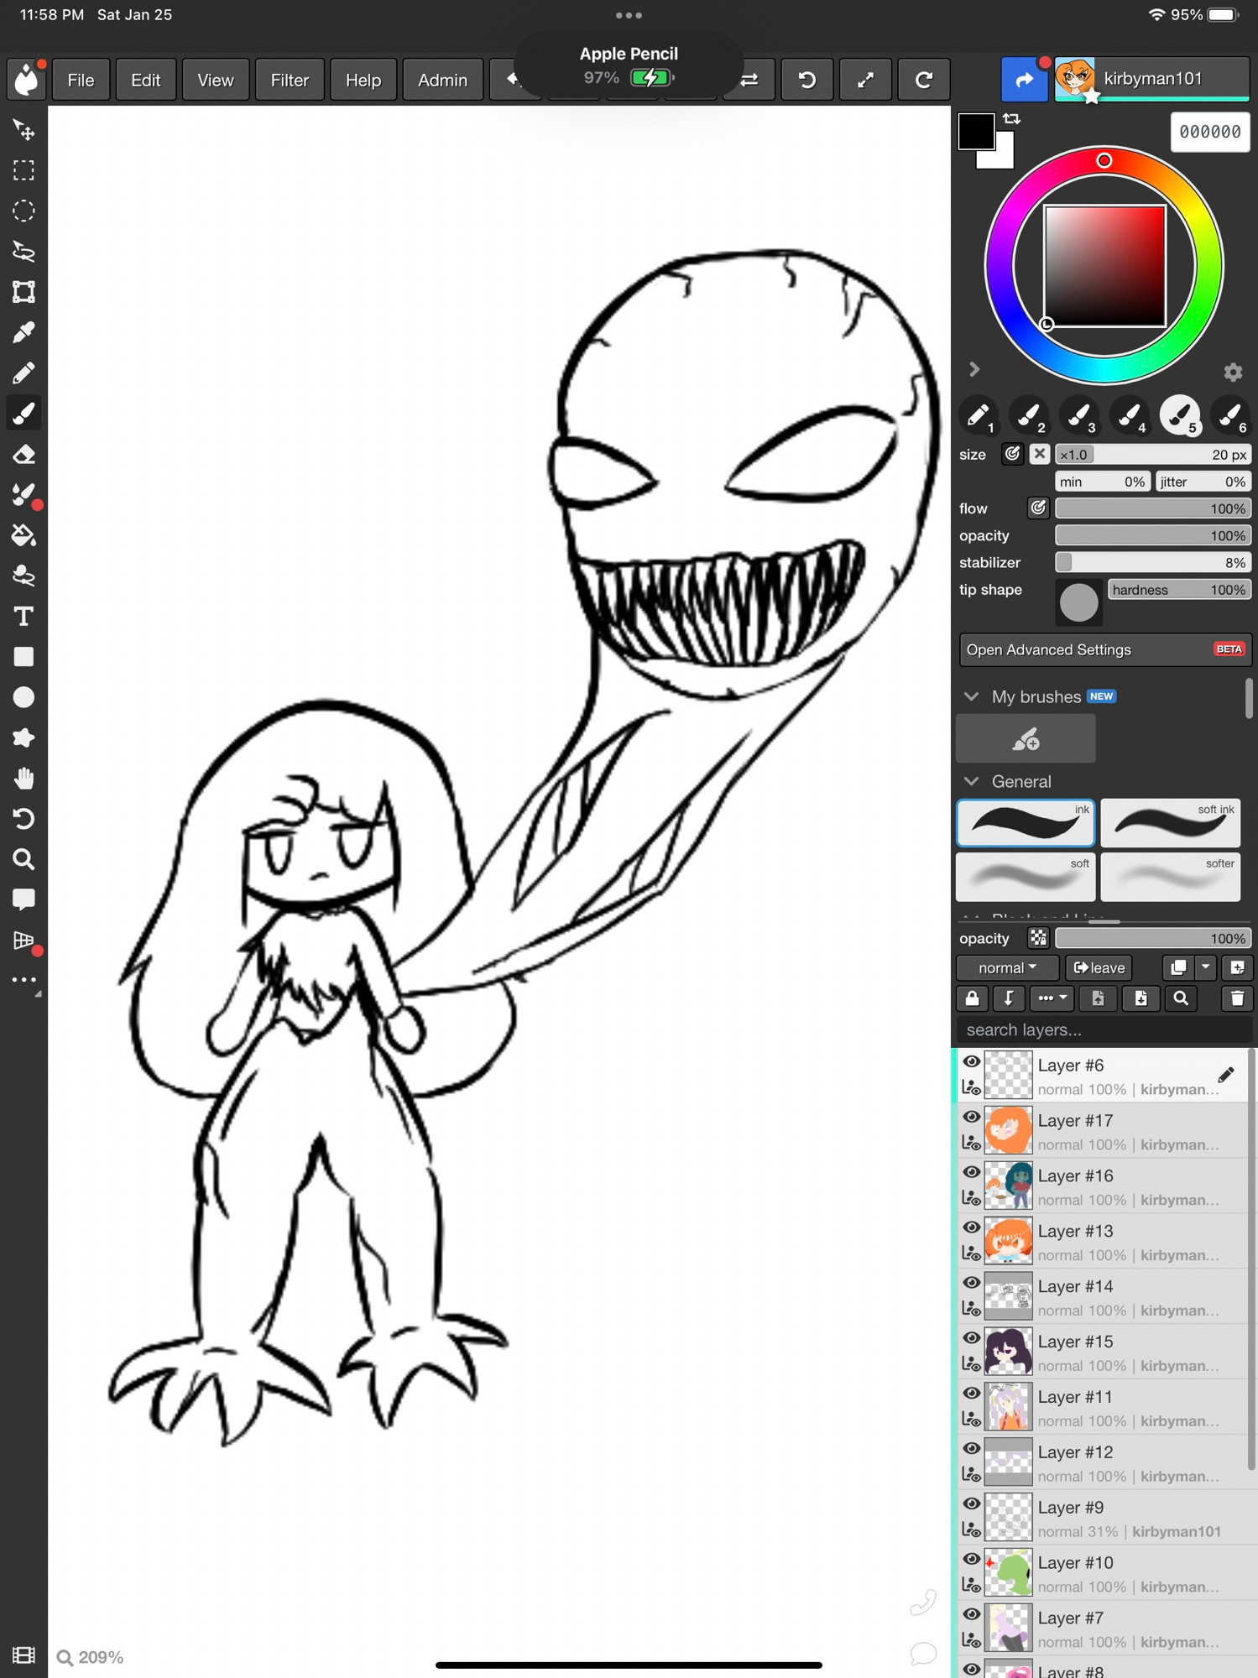Select the Move tool
Viewport: 1258px width, 1678px height.
pyautogui.click(x=23, y=130)
